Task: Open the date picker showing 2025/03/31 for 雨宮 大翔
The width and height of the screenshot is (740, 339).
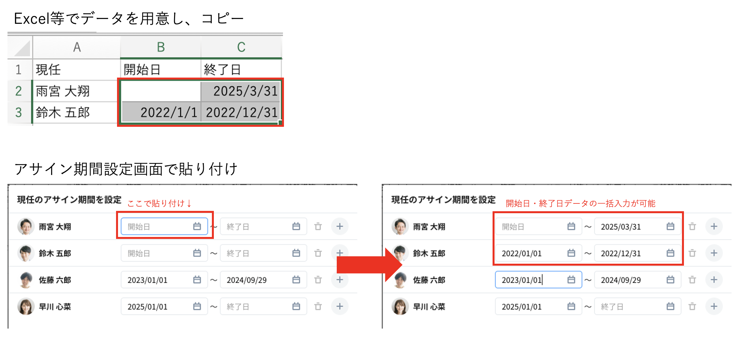Action: tap(670, 226)
